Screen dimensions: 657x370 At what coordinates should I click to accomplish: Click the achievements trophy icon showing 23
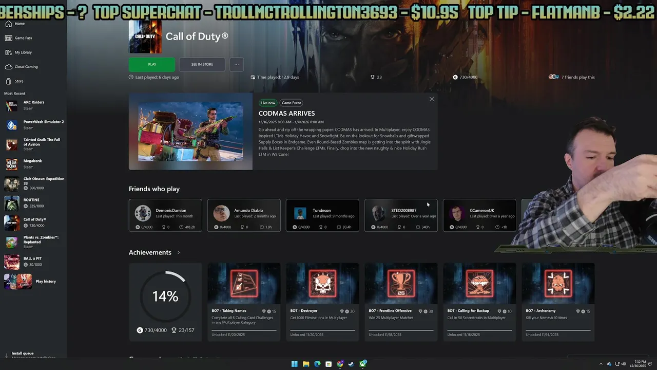[373, 77]
